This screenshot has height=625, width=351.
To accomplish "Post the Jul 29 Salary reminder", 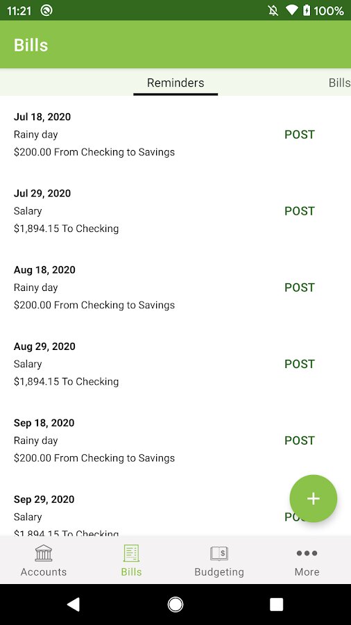I will click(299, 211).
